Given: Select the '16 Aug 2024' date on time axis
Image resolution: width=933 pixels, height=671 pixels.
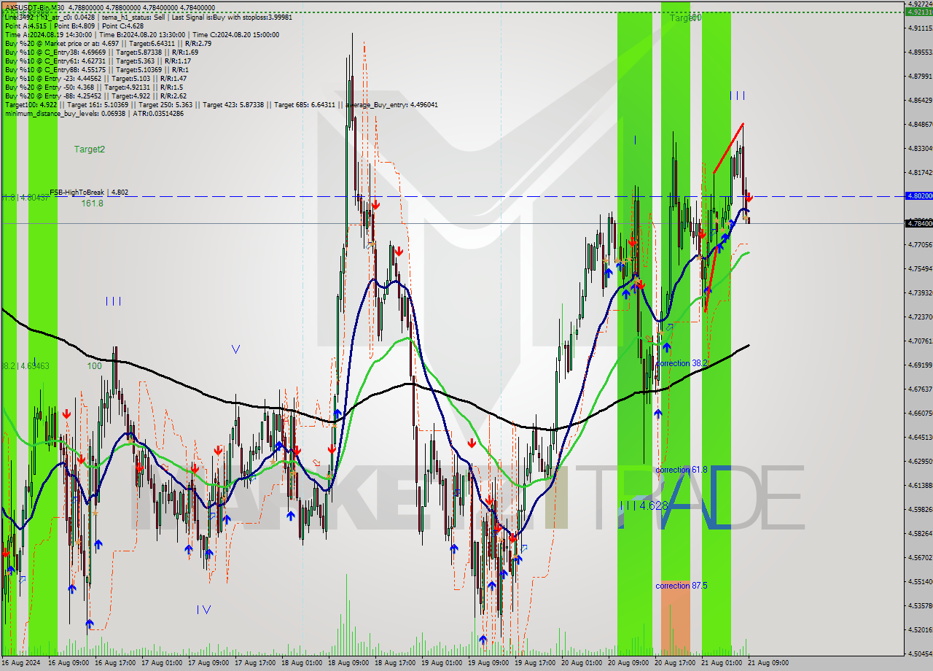Looking at the screenshot, I should [x=21, y=663].
